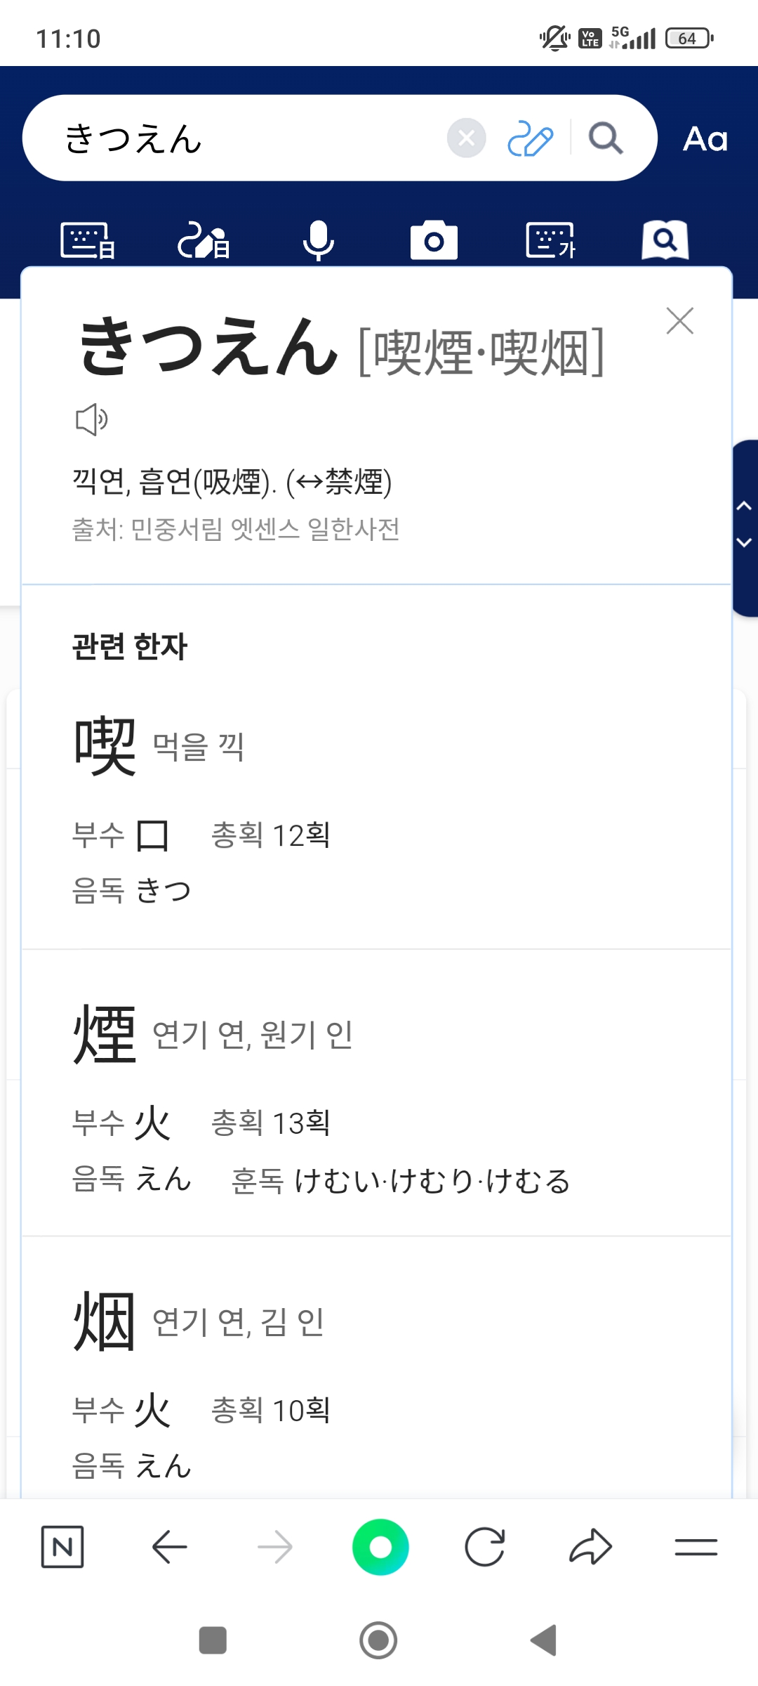This screenshot has height=1686, width=758.
Task: Go to Naver home via N icon
Action: [x=62, y=1547]
